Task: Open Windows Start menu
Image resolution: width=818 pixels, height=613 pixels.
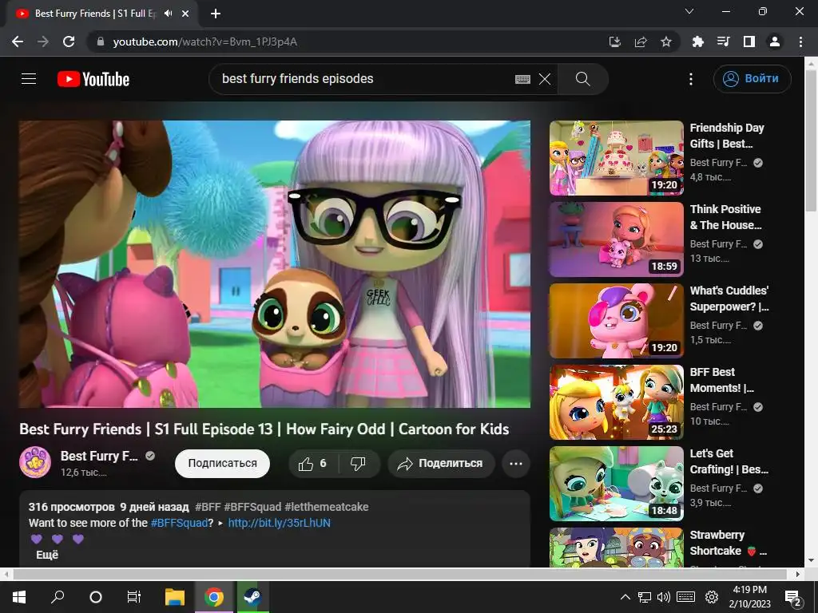Action: tap(19, 597)
